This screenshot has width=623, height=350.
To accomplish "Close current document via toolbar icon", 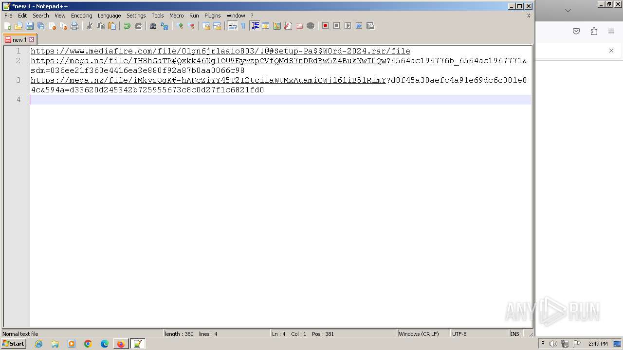I will click(52, 26).
